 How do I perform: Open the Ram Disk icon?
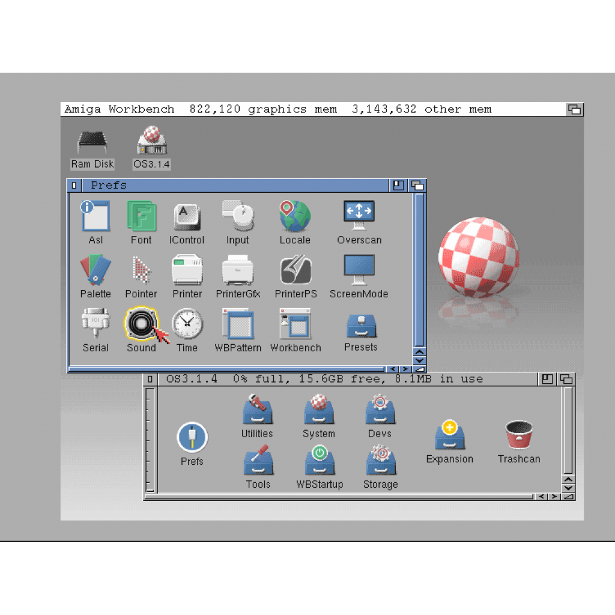(92, 143)
